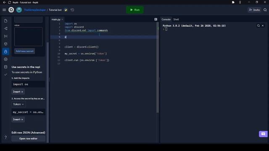Screen dimensions: 269x151
Task: Open the hamburger menu
Action: click(4, 10)
